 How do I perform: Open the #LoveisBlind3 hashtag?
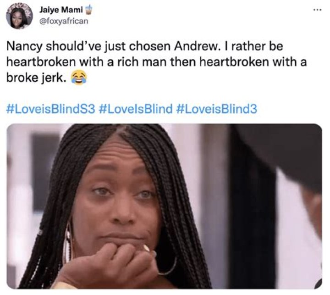(216, 109)
